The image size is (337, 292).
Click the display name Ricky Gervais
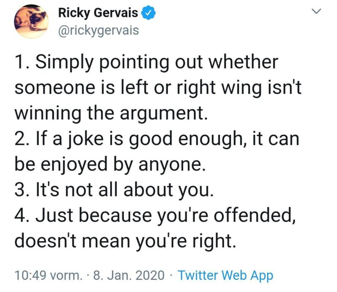pos(98,13)
